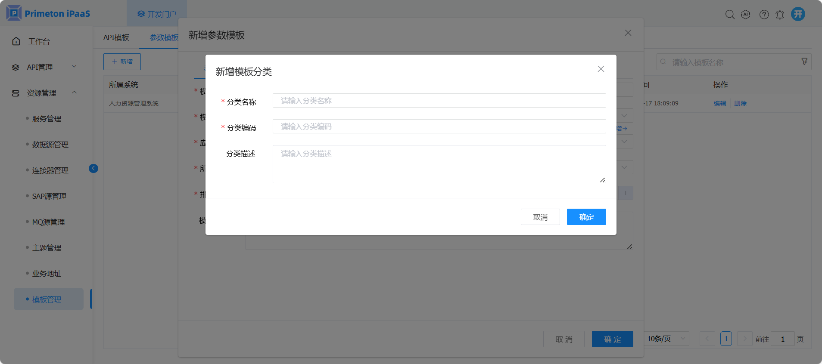Open the AI assistant icon
Viewport: 822px width, 364px height.
click(x=746, y=15)
